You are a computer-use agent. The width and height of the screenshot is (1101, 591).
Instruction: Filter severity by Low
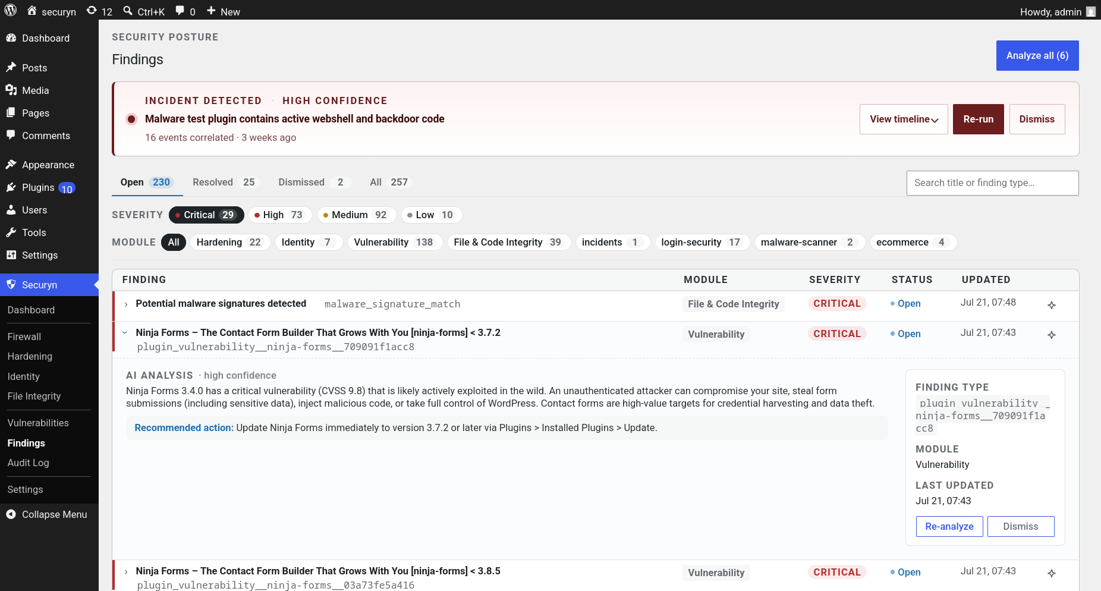coord(432,215)
